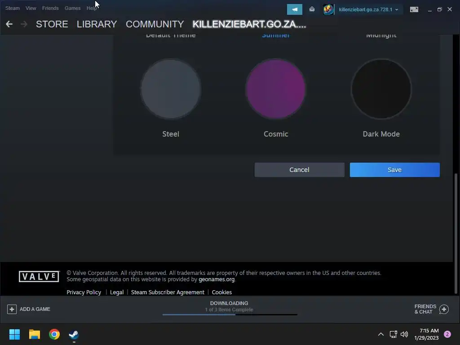Image resolution: width=460 pixels, height=345 pixels.
Task: Open File Explorer from the taskbar
Action: click(x=34, y=334)
